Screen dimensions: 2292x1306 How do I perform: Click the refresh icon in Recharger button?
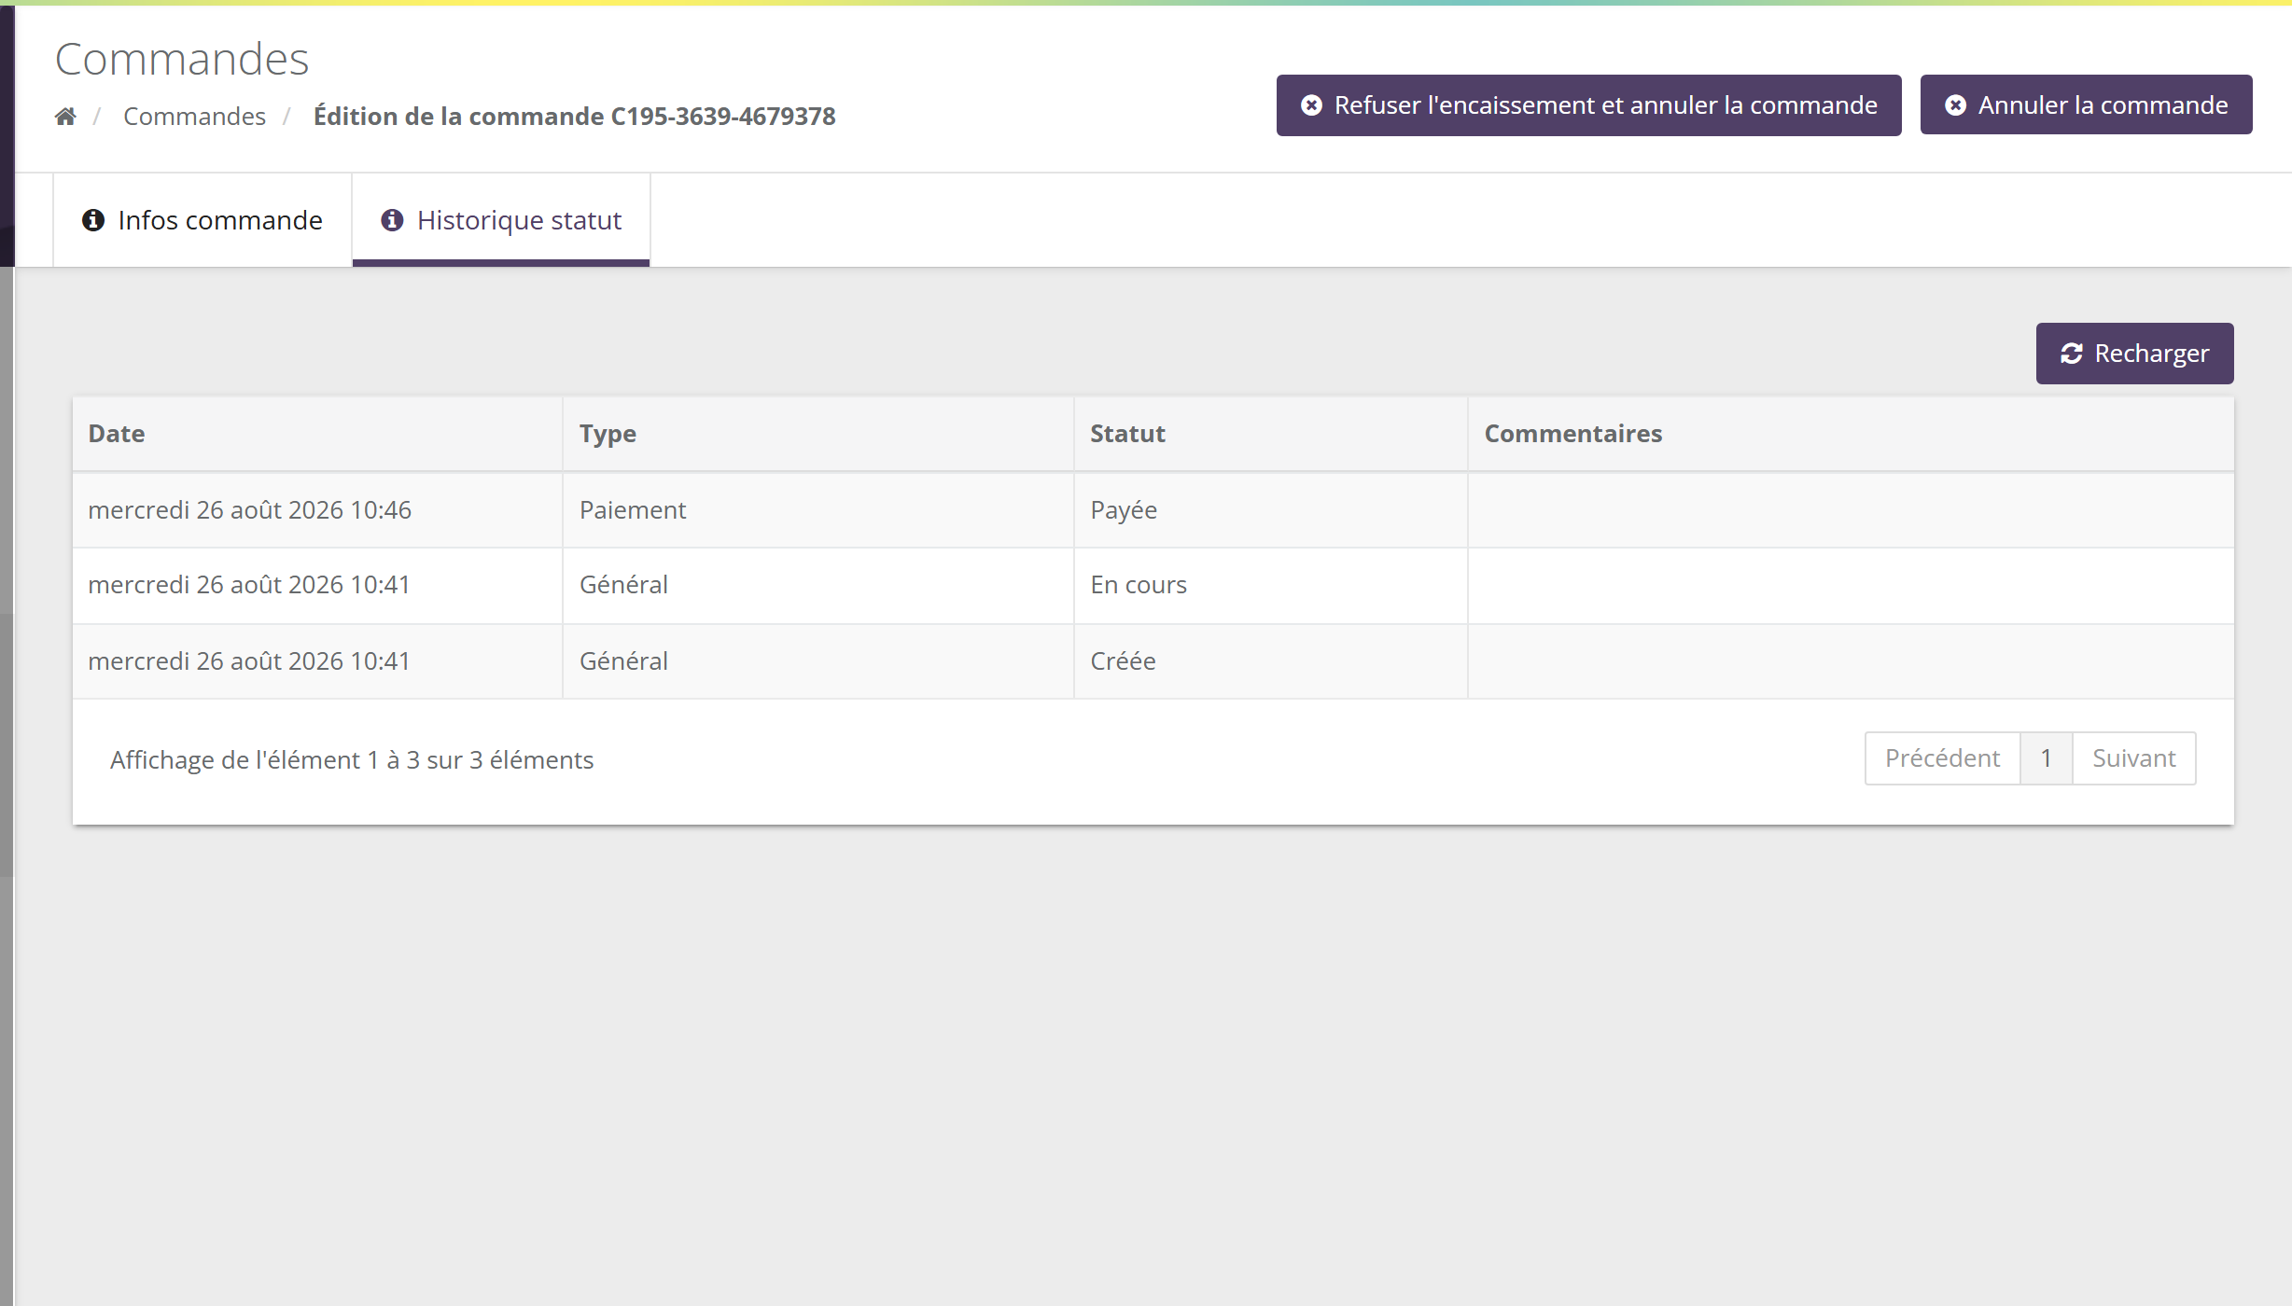[2072, 354]
